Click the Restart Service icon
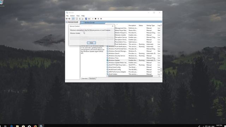This screenshot has height=127, width=226. coord(101,19)
